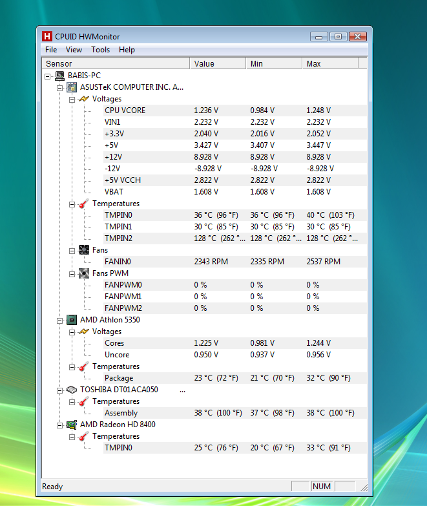Click the Max column header

[330, 63]
